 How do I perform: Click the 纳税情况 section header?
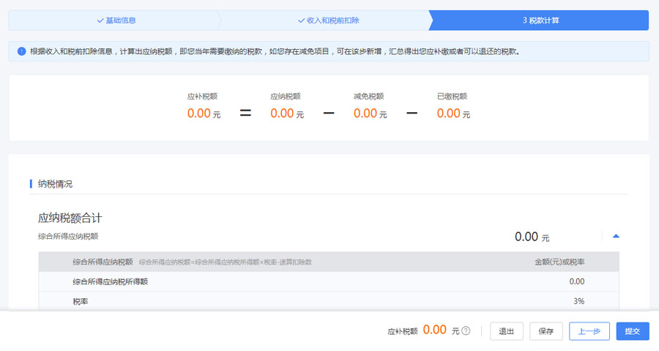point(55,184)
